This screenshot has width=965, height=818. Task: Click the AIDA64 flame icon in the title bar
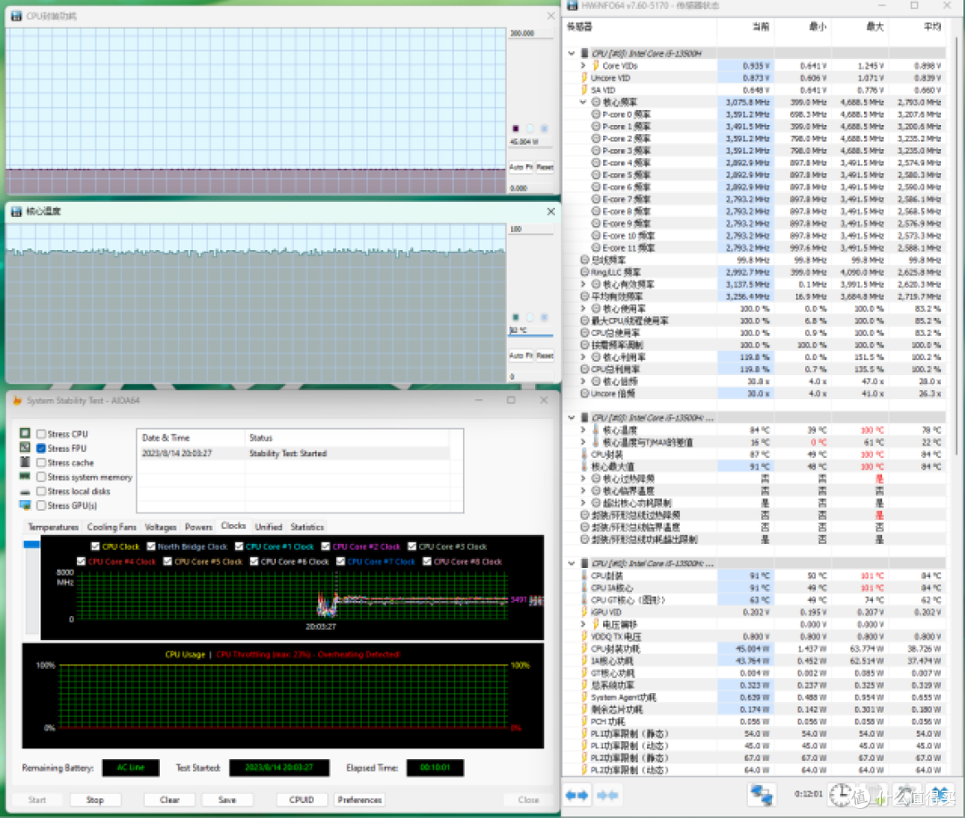point(17,400)
